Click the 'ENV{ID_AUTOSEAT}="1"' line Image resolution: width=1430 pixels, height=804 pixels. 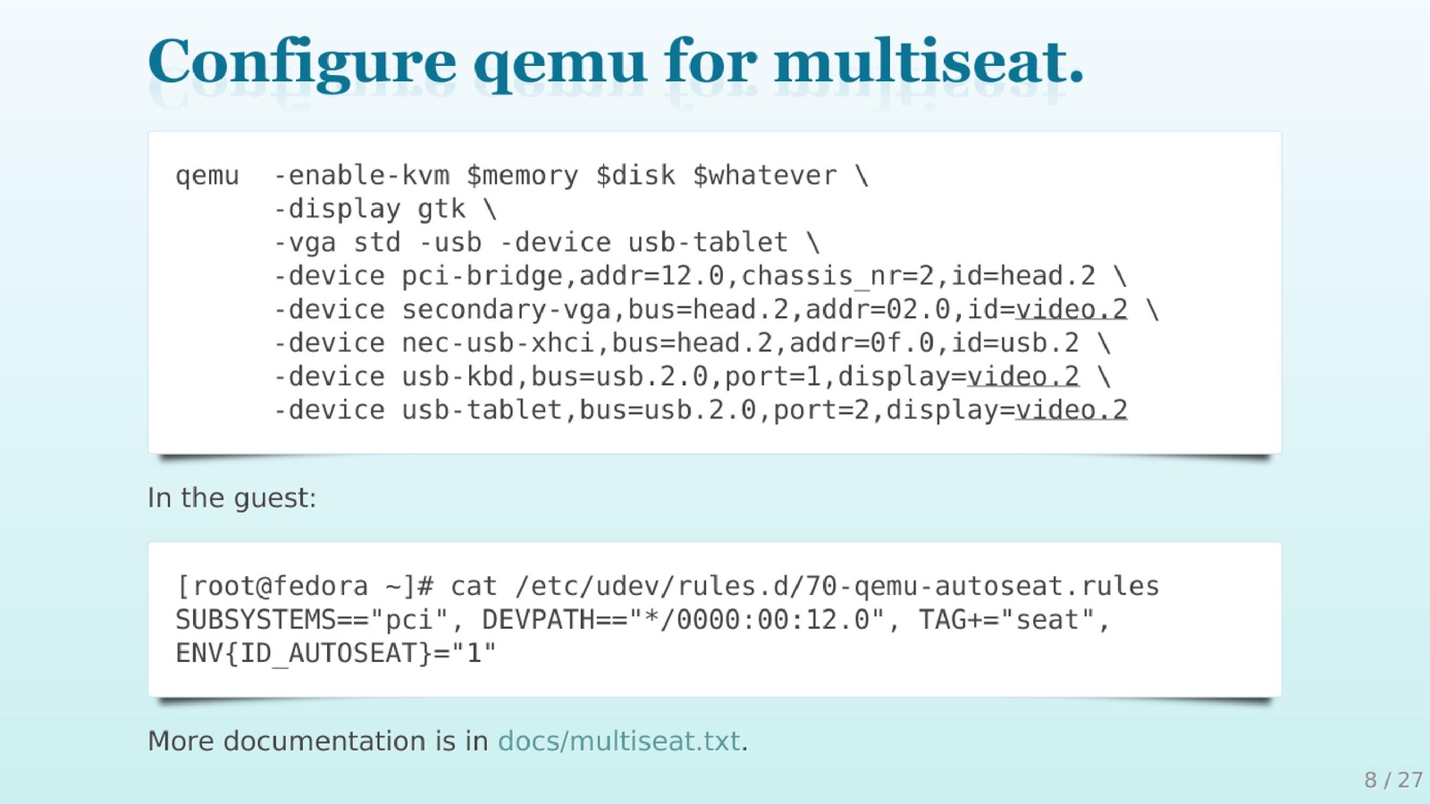point(335,653)
